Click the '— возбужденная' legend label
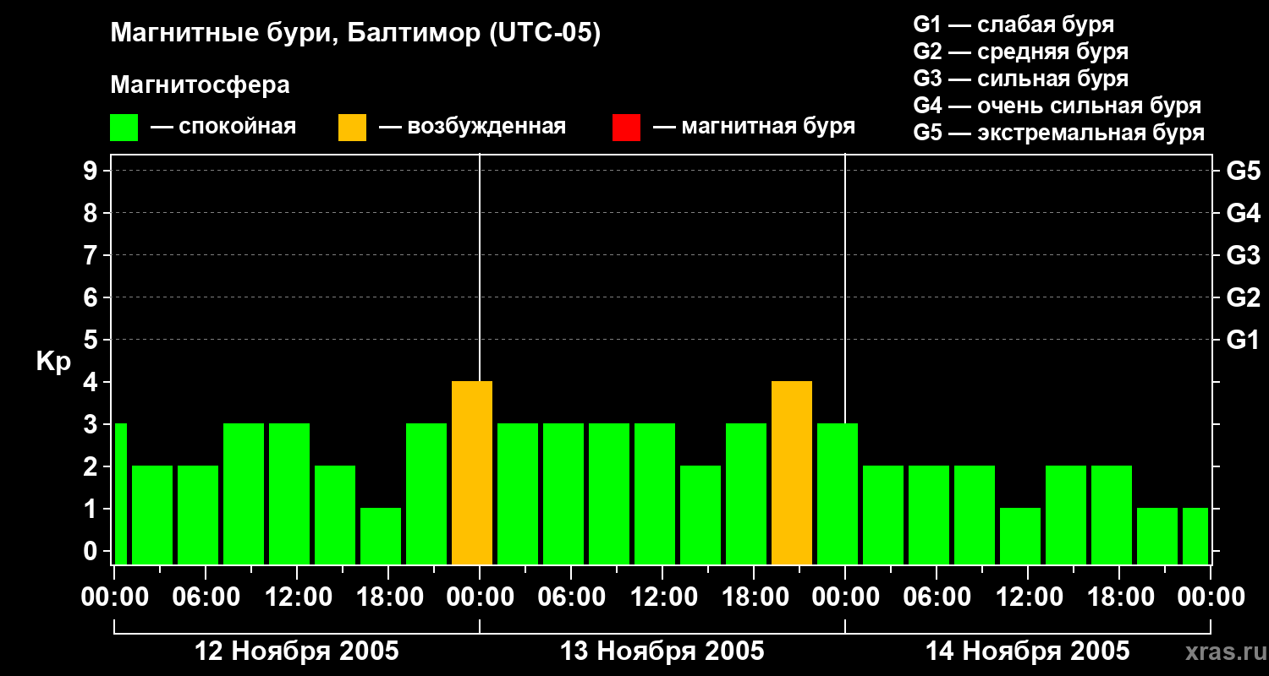 [x=472, y=127]
